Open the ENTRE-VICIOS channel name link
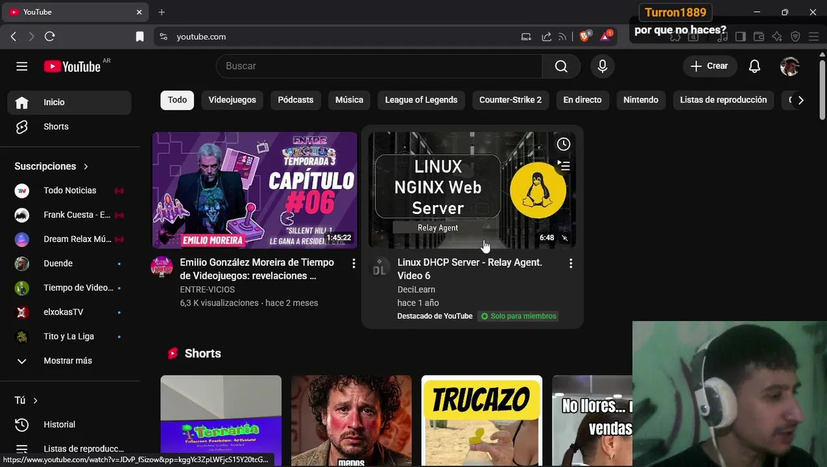 pyautogui.click(x=207, y=290)
